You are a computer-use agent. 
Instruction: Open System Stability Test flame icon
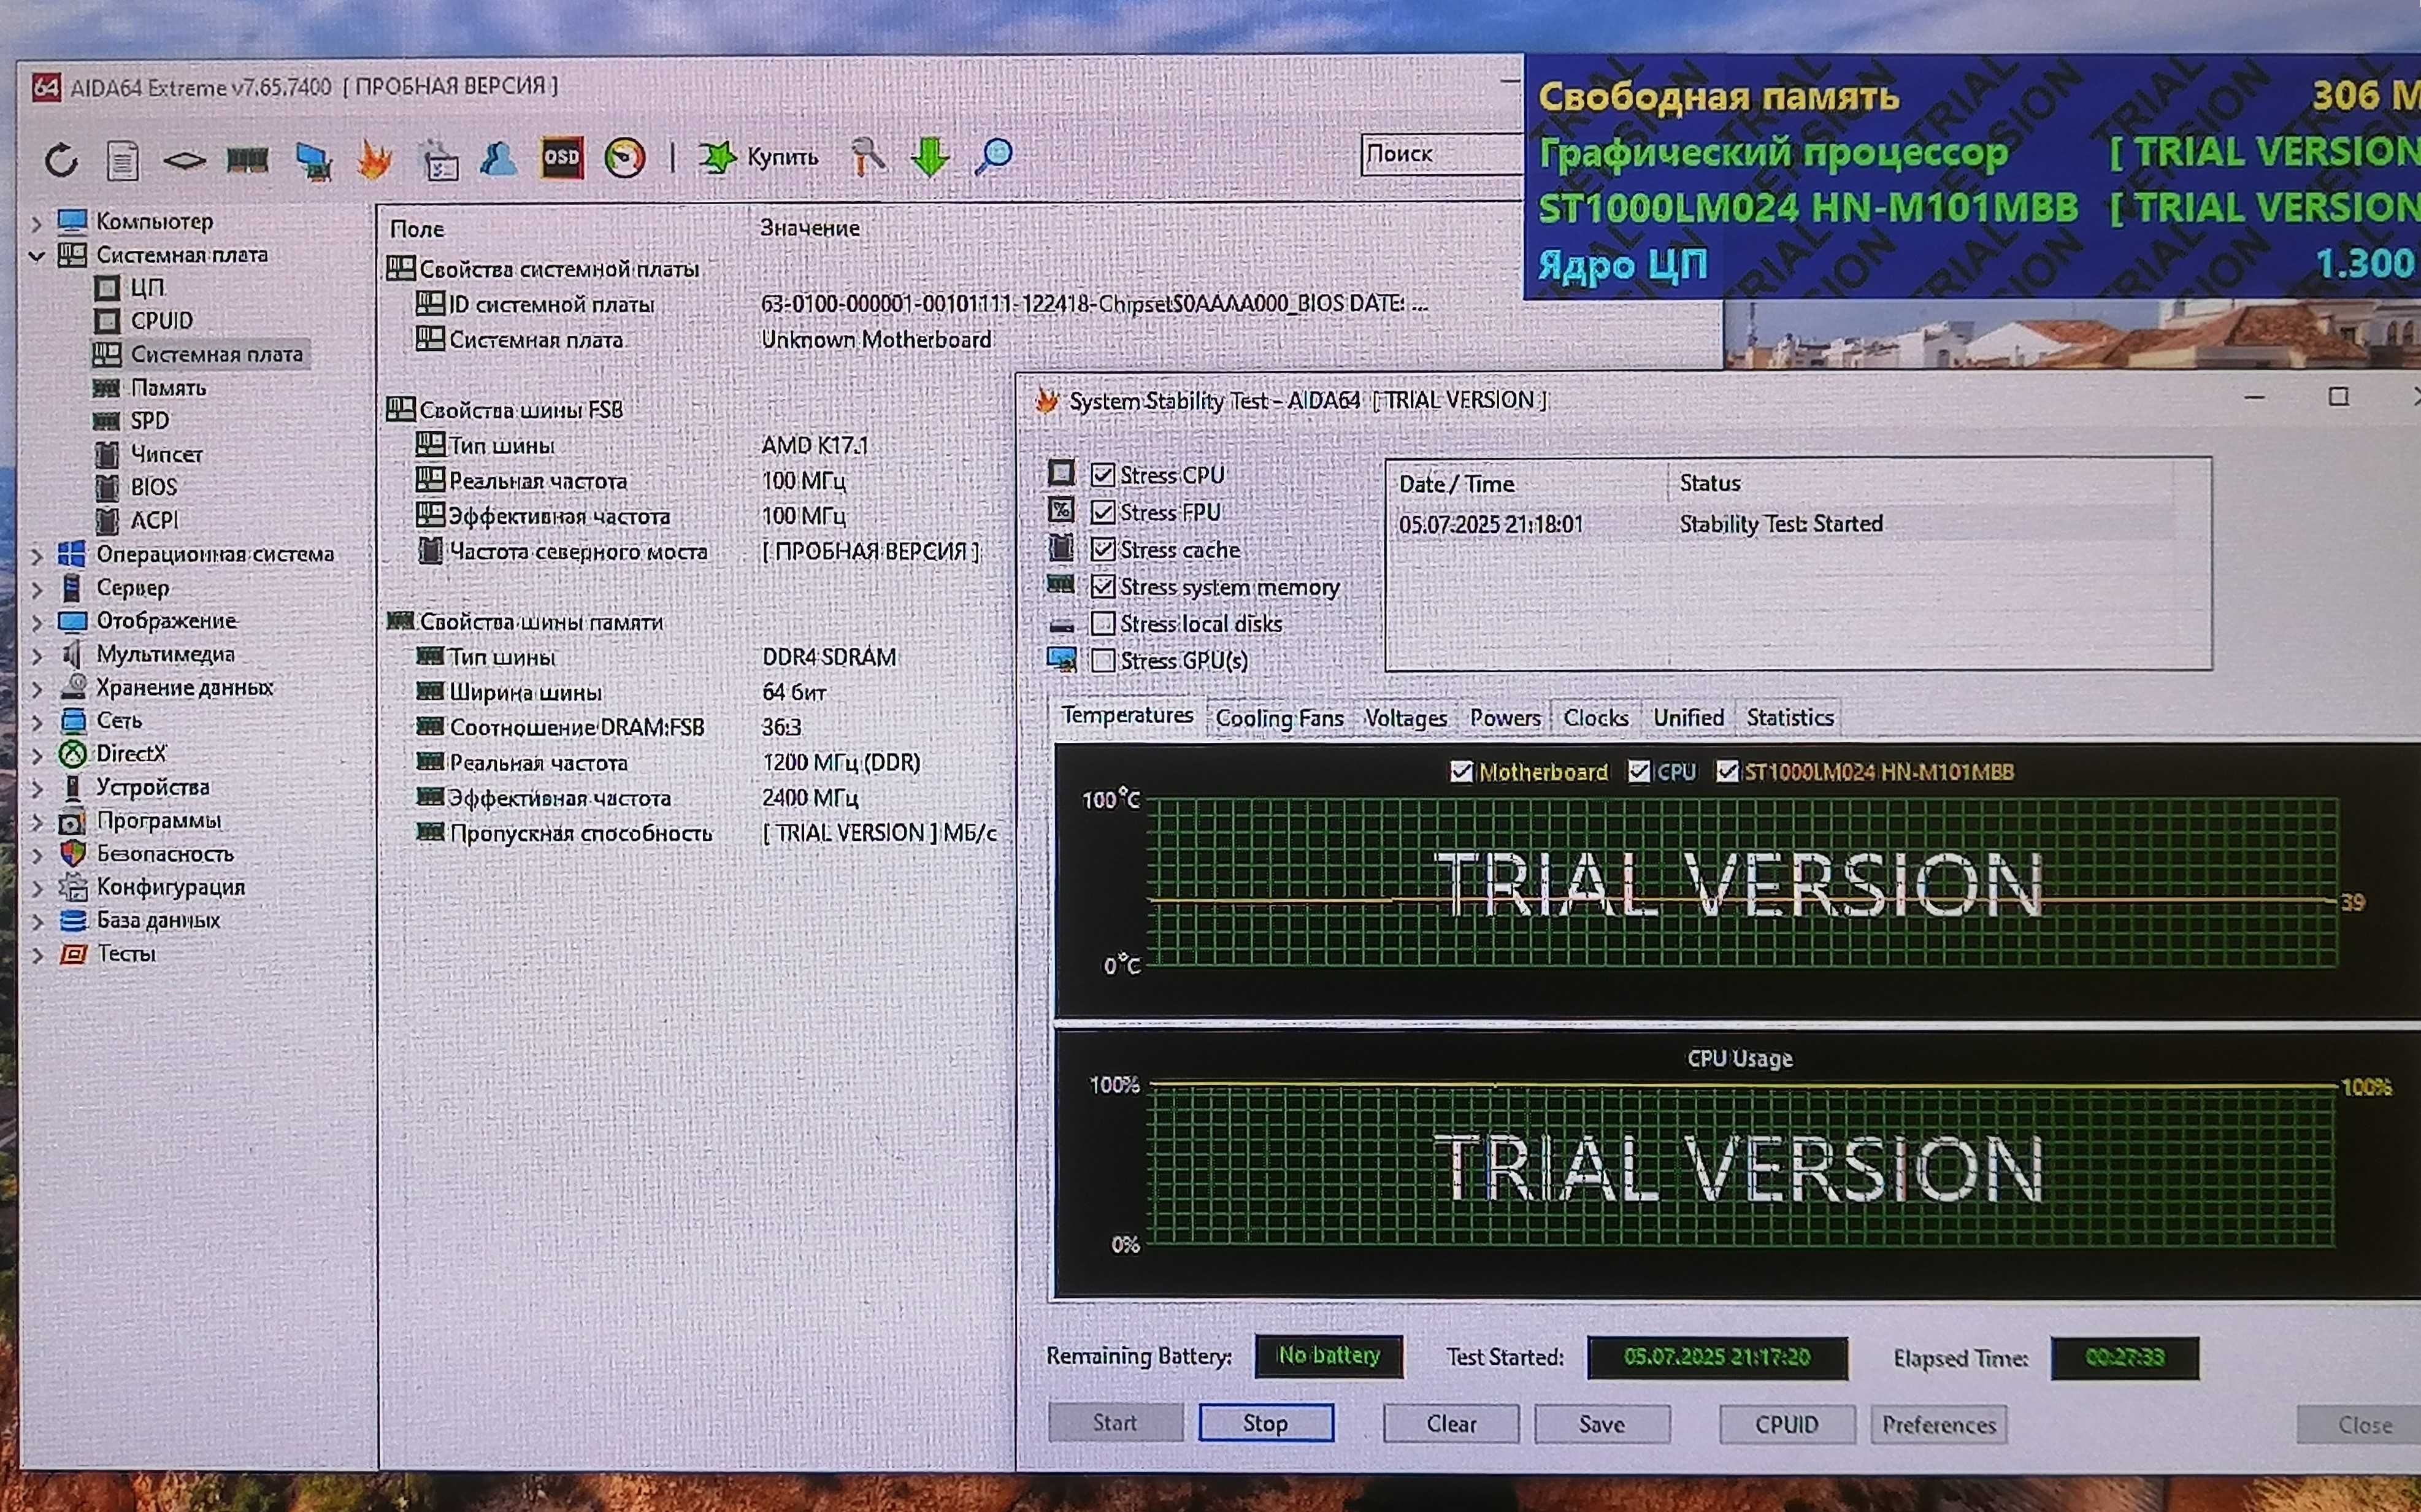(x=375, y=159)
